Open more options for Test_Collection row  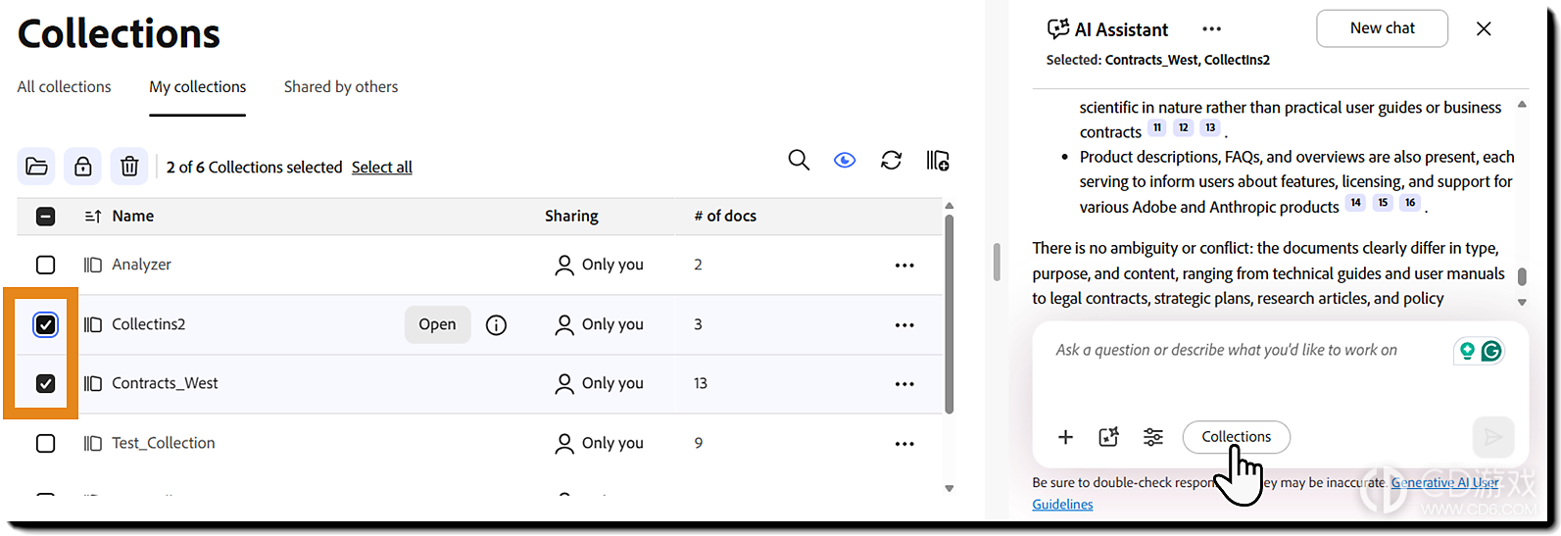(x=904, y=444)
